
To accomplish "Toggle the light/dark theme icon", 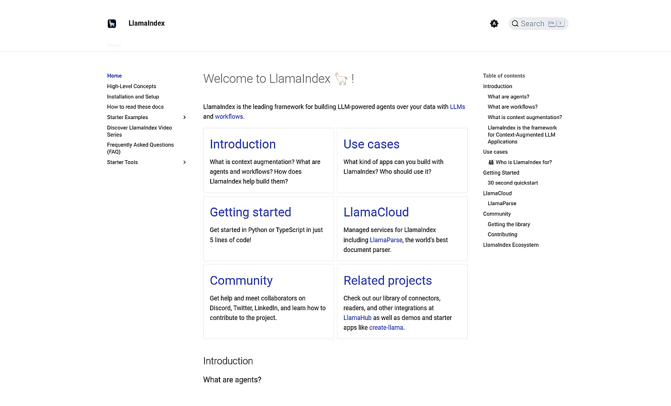I will [x=494, y=23].
